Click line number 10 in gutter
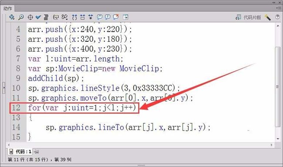This screenshot has width=283, height=167. point(16,88)
